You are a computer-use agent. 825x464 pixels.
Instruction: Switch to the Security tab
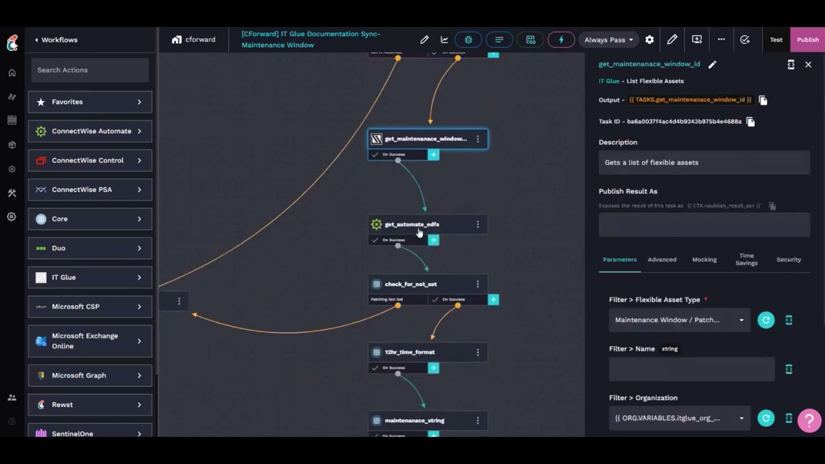(789, 260)
